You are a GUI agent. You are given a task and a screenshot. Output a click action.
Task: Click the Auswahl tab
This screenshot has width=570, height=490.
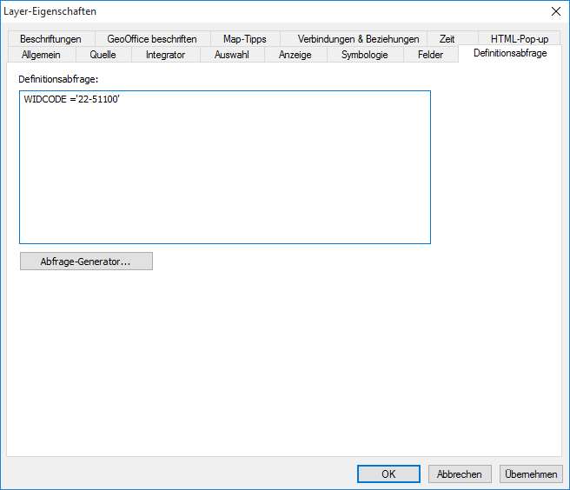pos(232,55)
